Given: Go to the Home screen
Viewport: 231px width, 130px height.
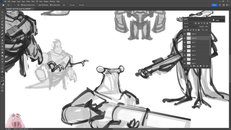Looking at the screenshot, I should pyautogui.click(x=3, y=5).
